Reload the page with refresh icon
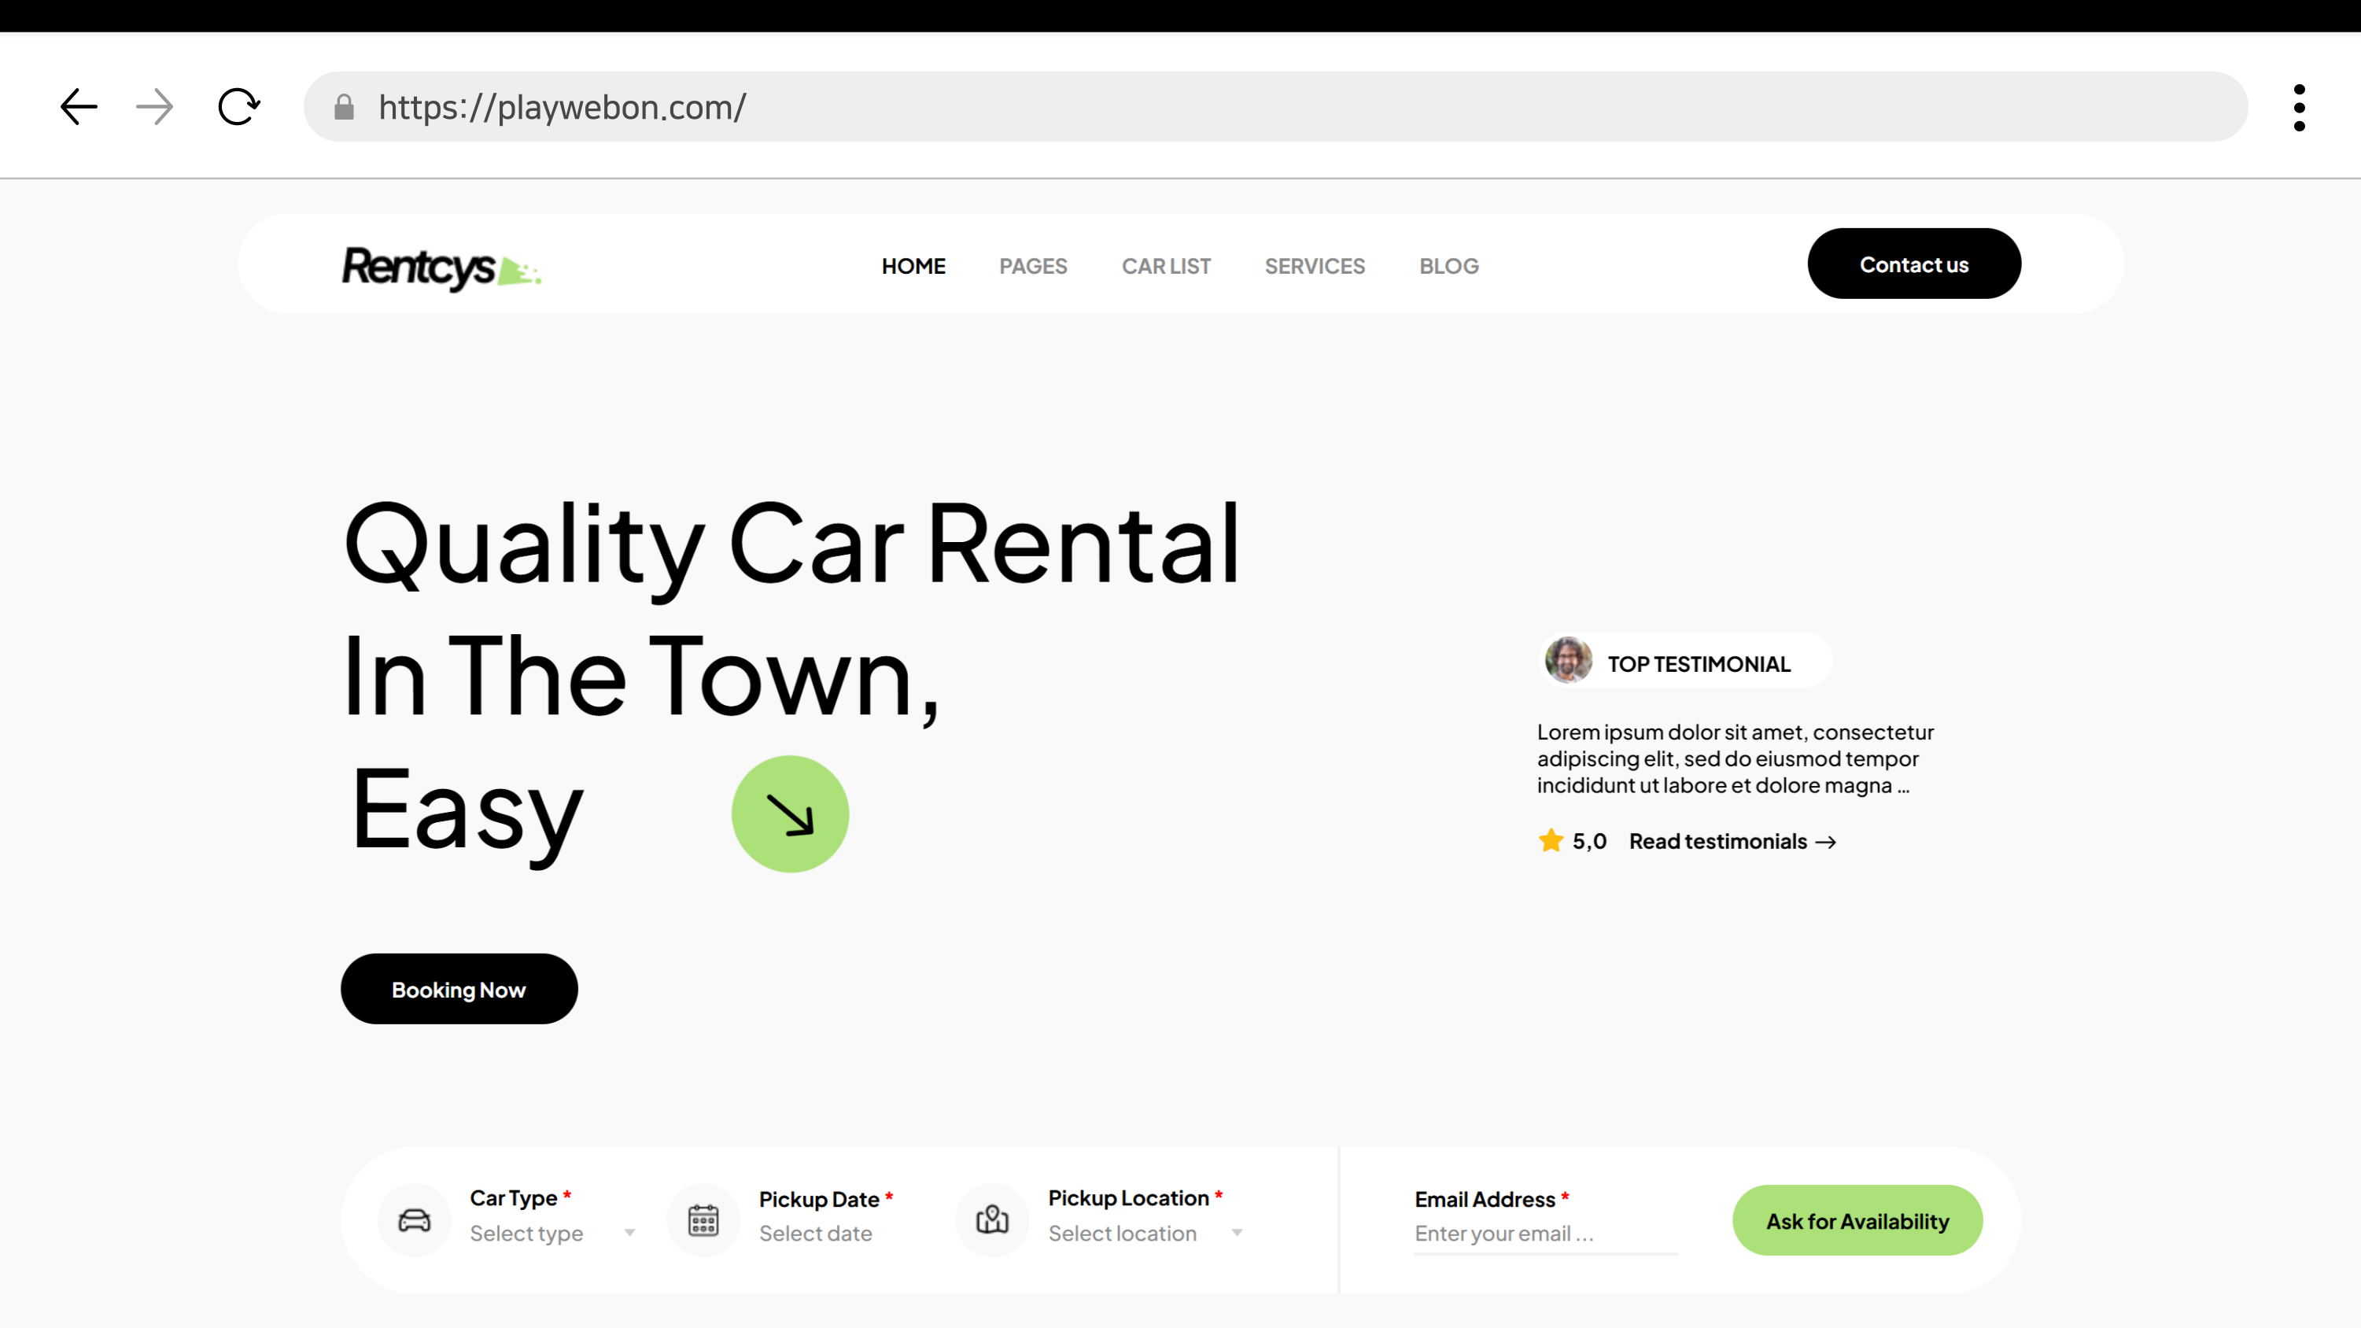The height and width of the screenshot is (1328, 2361). click(238, 107)
